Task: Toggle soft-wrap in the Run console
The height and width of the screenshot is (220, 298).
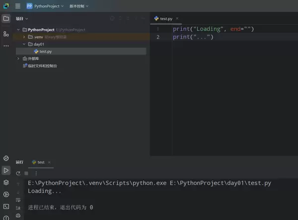Action: pos(18,200)
